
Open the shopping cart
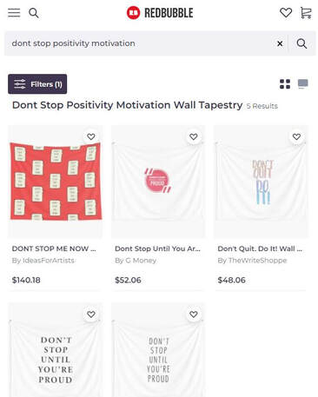point(306,13)
